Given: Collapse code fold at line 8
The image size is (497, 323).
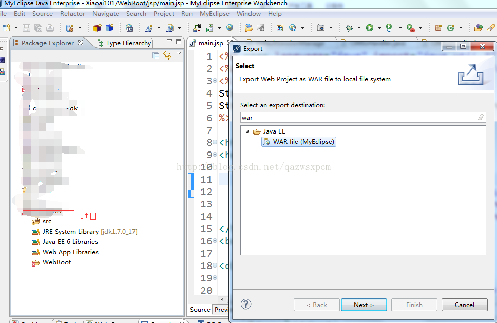Looking at the screenshot, I should pos(215,142).
